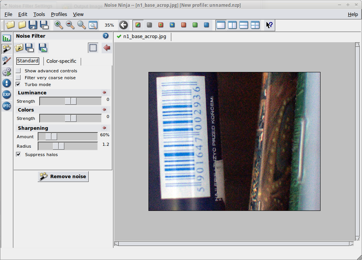Viewport: 362px width, 260px height.
Task: Open the IPTC metadata sidebar panel
Action: click(x=7, y=106)
